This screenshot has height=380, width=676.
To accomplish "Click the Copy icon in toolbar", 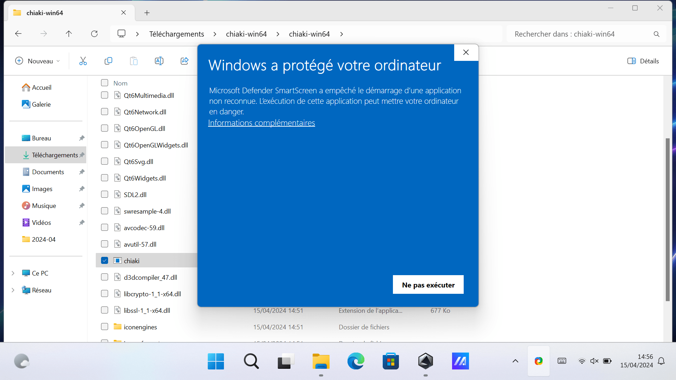I will pos(108,61).
